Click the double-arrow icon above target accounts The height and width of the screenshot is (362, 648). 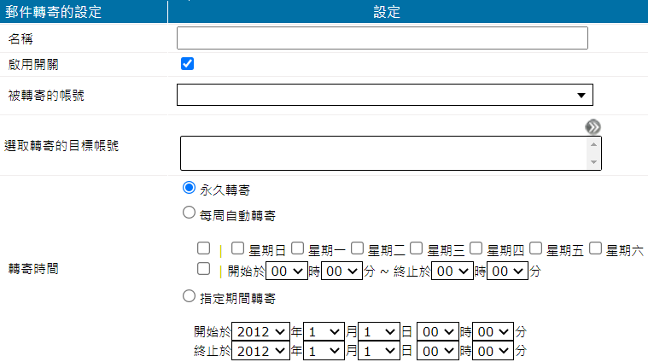[593, 126]
